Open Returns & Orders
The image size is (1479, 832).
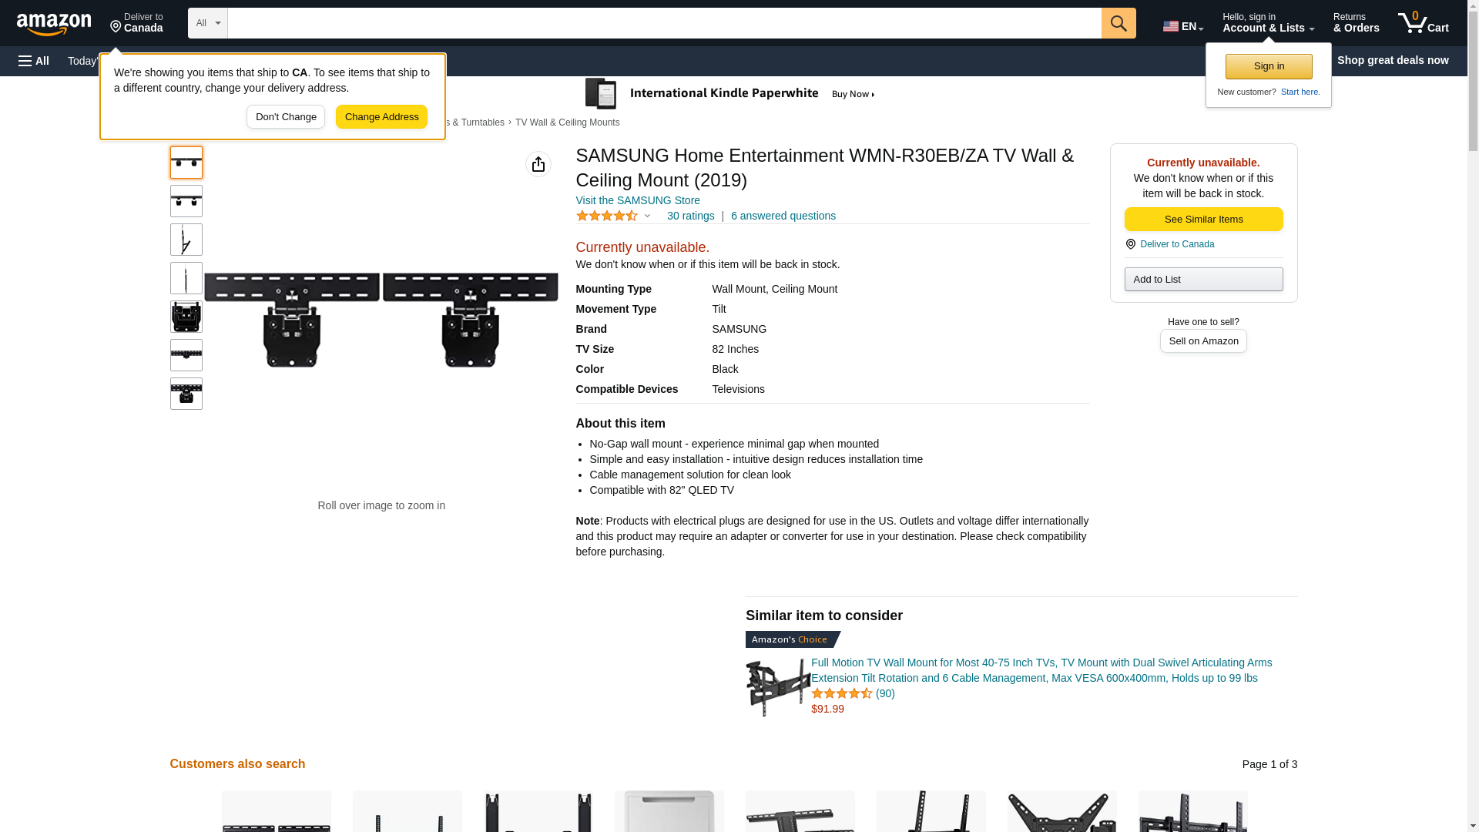[1356, 23]
